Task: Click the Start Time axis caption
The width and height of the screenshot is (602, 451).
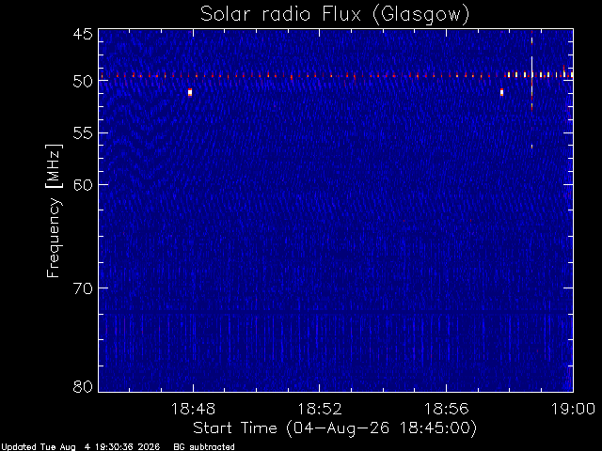Action: coord(335,428)
